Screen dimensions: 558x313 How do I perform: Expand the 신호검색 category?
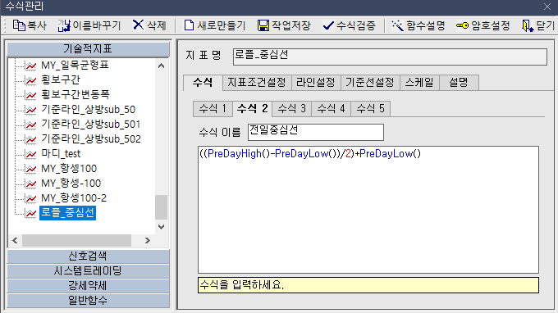click(x=88, y=256)
